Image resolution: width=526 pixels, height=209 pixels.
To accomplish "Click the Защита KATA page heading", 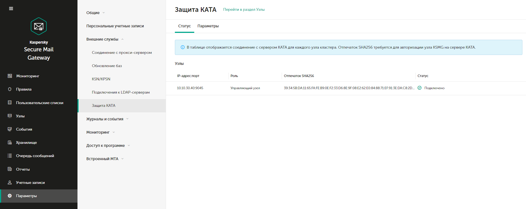I will click(196, 10).
